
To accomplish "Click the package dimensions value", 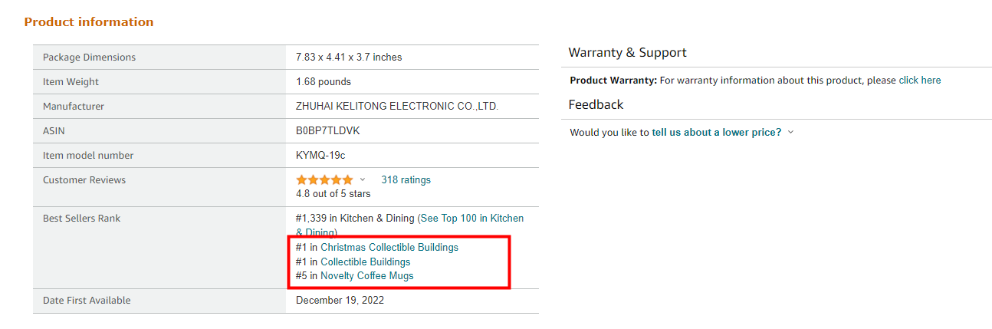I will click(349, 57).
